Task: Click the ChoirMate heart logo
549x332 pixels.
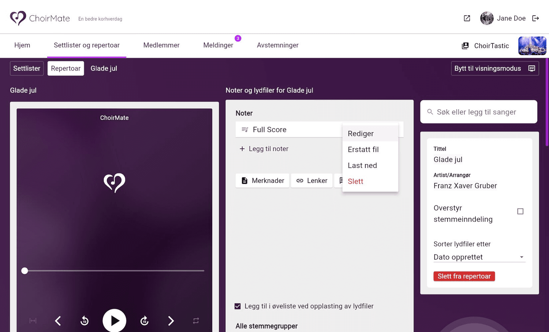Action: (x=18, y=18)
